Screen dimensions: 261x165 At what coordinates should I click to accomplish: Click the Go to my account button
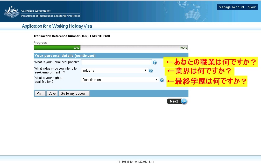point(74,93)
